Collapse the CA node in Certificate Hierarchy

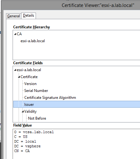click(x=15, y=34)
